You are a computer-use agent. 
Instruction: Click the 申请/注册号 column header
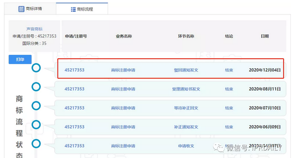[76, 36]
